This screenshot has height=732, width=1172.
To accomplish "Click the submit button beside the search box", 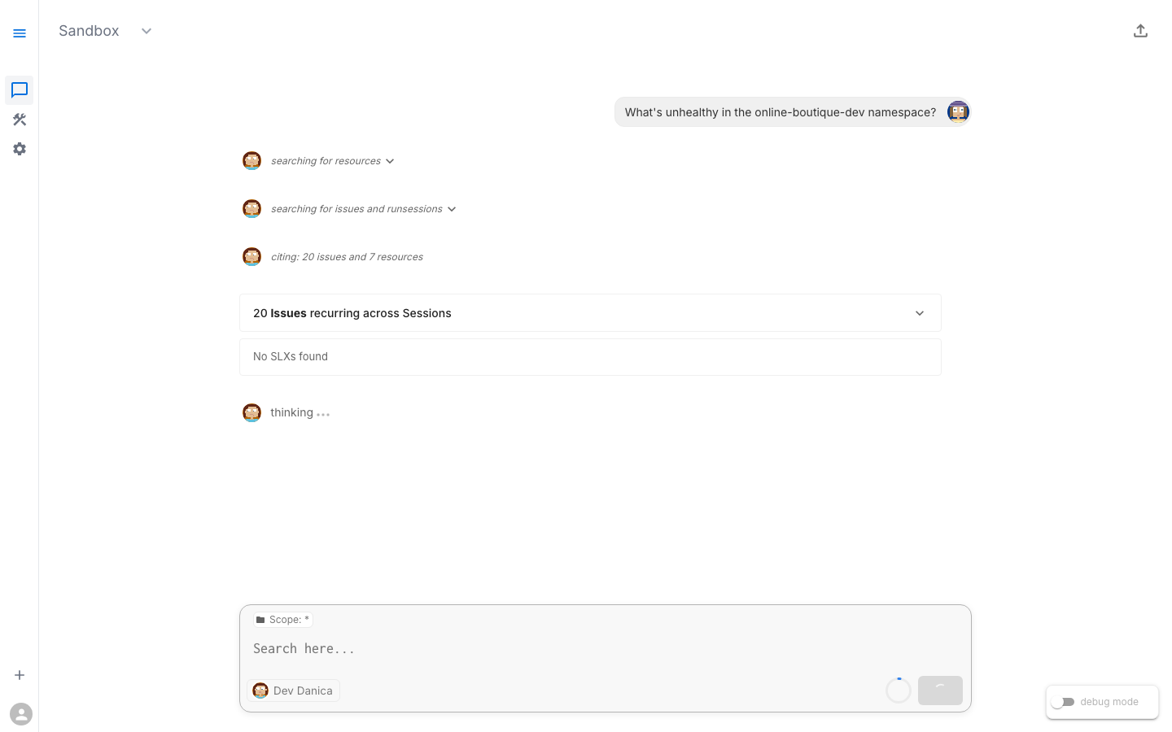I will coord(940,690).
